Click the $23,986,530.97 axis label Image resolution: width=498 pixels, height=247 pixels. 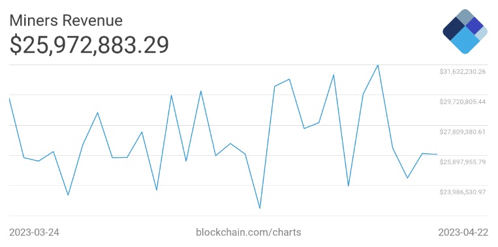[462, 192]
